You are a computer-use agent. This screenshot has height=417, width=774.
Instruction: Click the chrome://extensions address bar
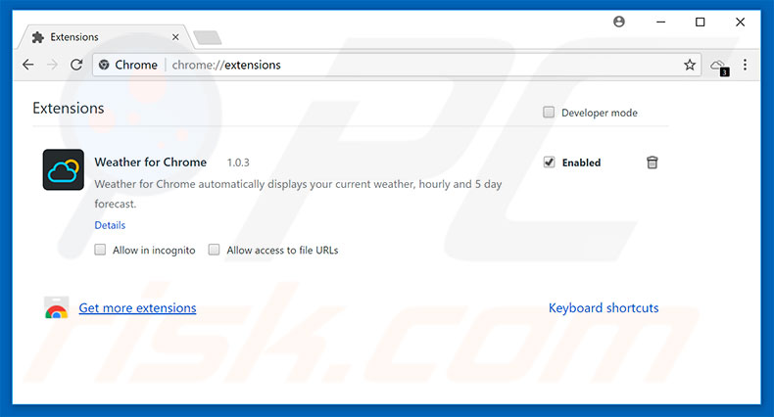click(x=397, y=65)
